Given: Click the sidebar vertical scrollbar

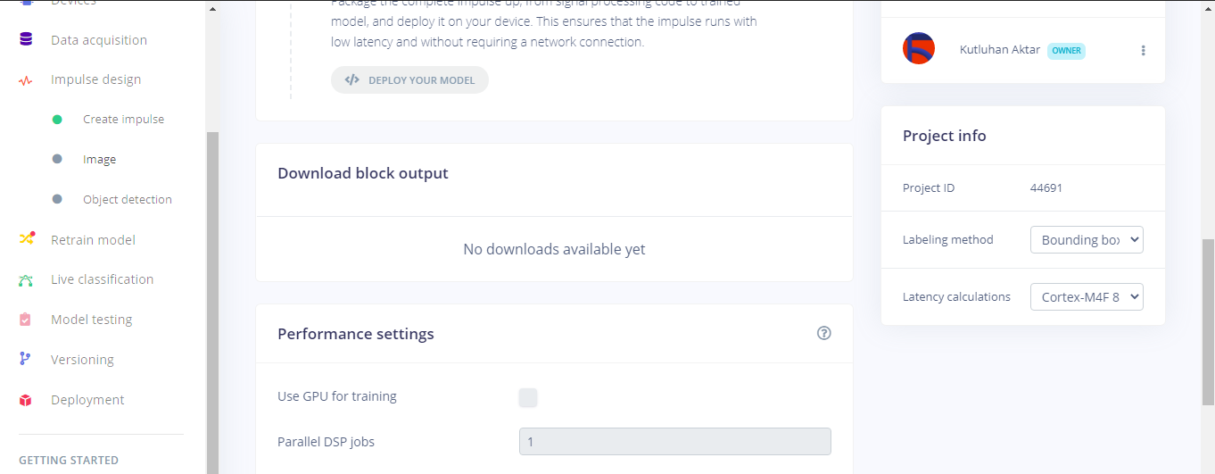Looking at the screenshot, I should pyautogui.click(x=212, y=304).
